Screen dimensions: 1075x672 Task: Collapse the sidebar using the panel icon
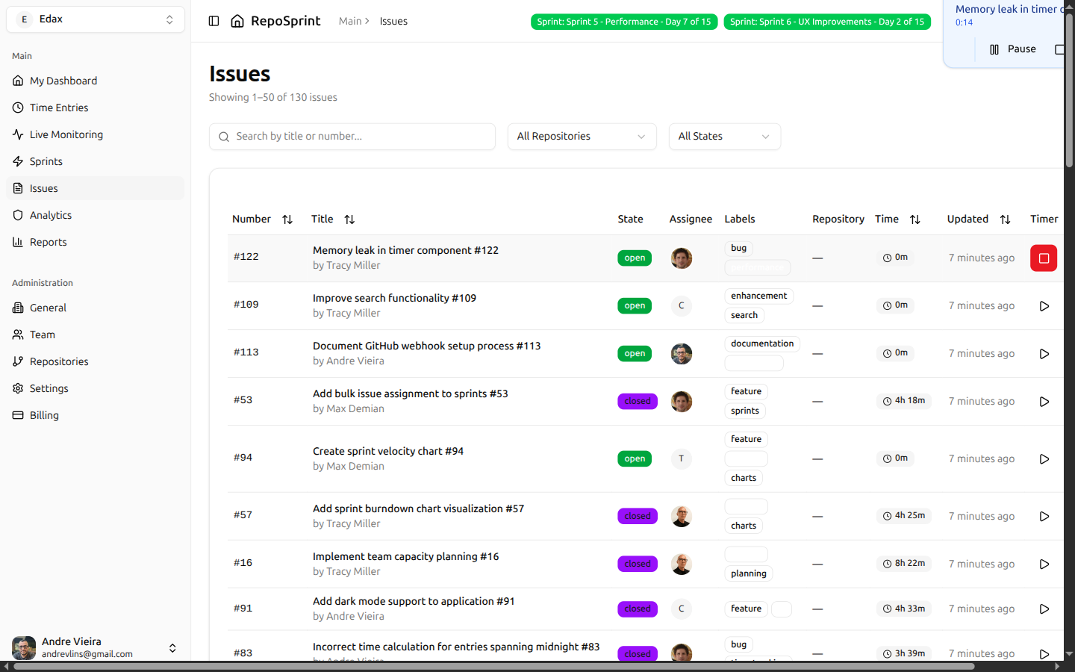point(214,21)
